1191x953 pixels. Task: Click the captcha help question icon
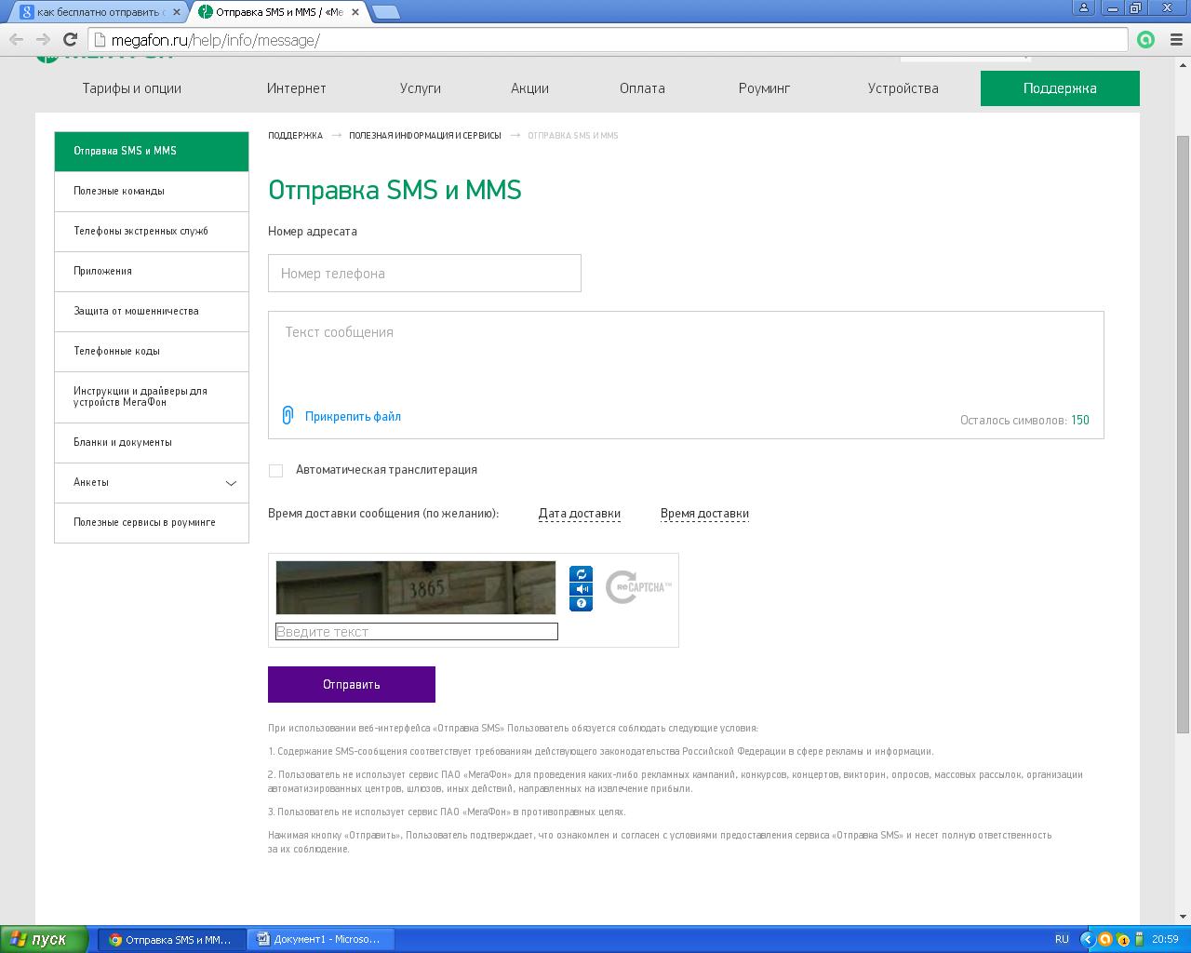[581, 604]
